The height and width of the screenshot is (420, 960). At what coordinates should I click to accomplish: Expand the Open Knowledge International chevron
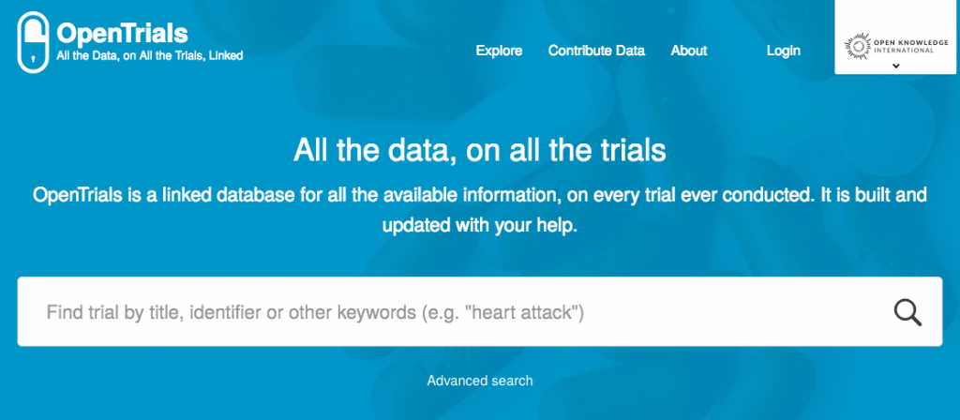point(896,66)
